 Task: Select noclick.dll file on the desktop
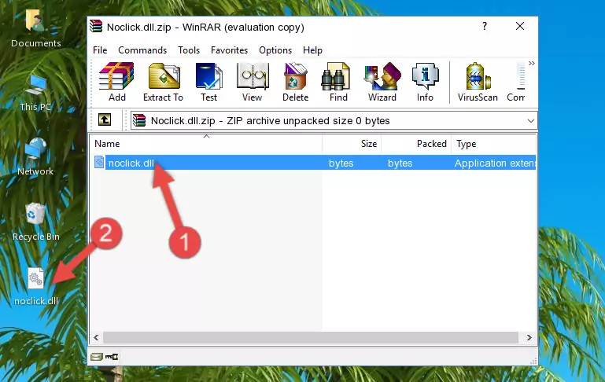point(35,286)
